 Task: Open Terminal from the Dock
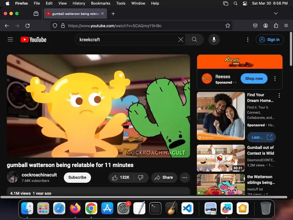coord(155,208)
